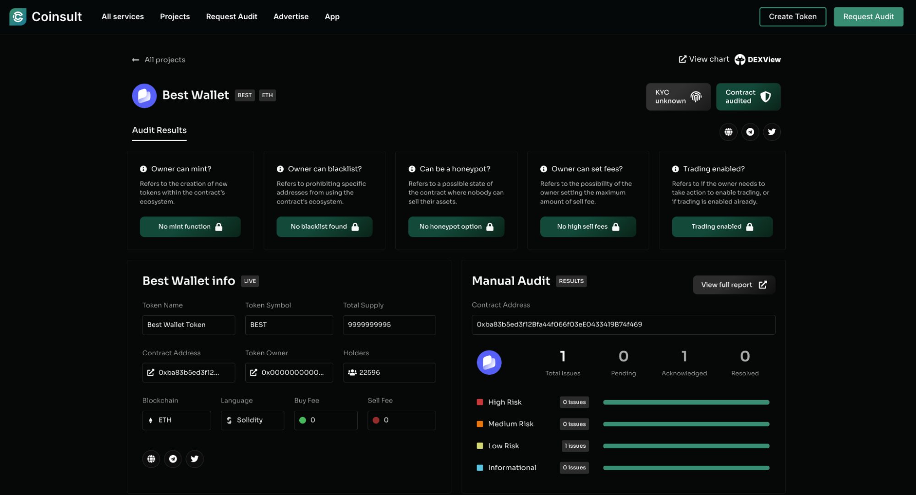Screen dimensions: 916x495
Task: Open the View full report link
Action: (733, 285)
